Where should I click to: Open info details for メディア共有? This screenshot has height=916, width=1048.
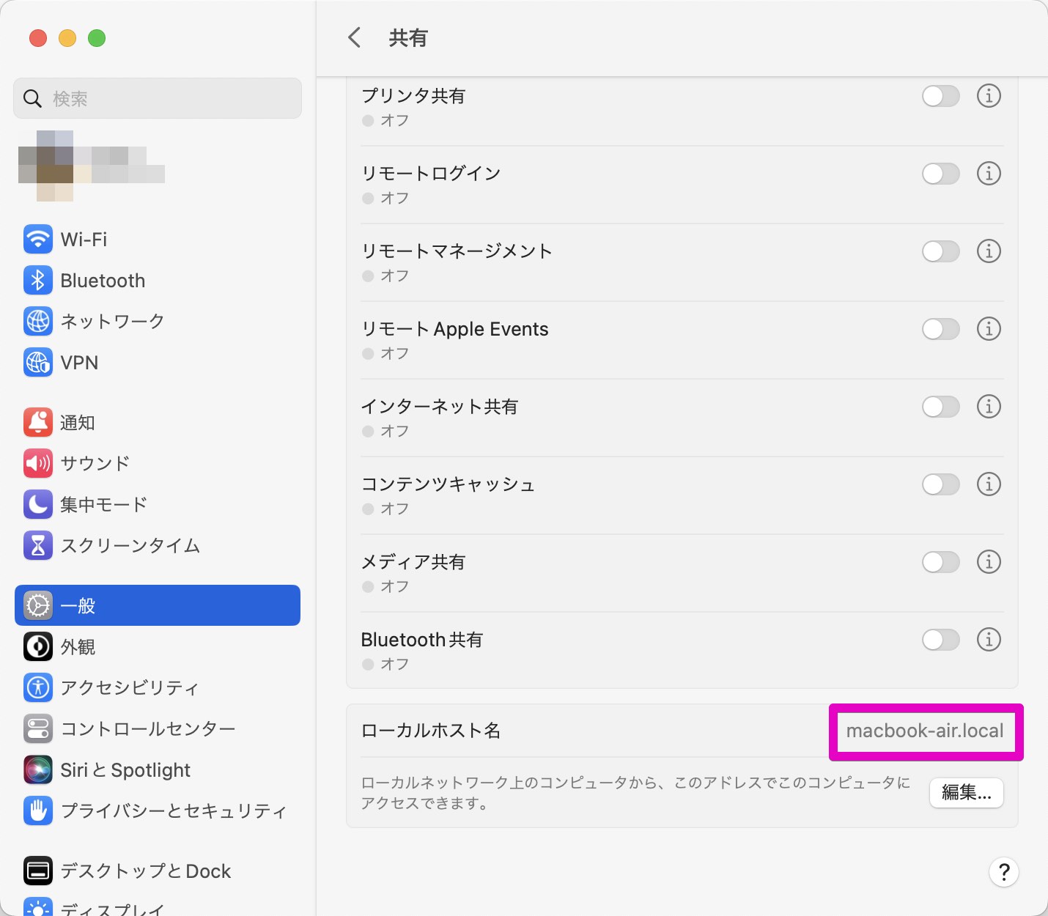pyautogui.click(x=989, y=562)
